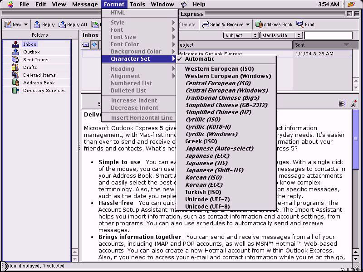363x272 pixels.
Task: Click the Sent Items folder icon
Action: (16, 59)
